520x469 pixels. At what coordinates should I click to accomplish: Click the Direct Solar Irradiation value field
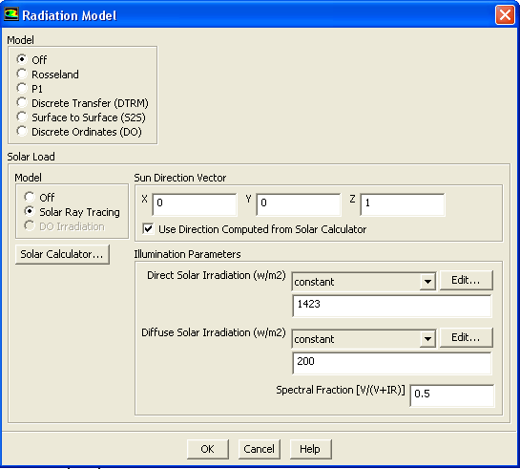point(391,306)
